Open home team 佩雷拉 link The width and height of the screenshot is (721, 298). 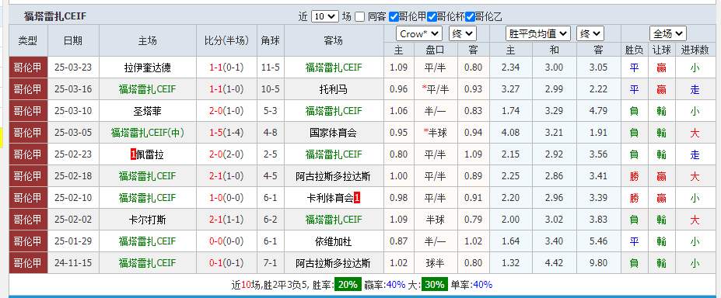[x=150, y=154]
